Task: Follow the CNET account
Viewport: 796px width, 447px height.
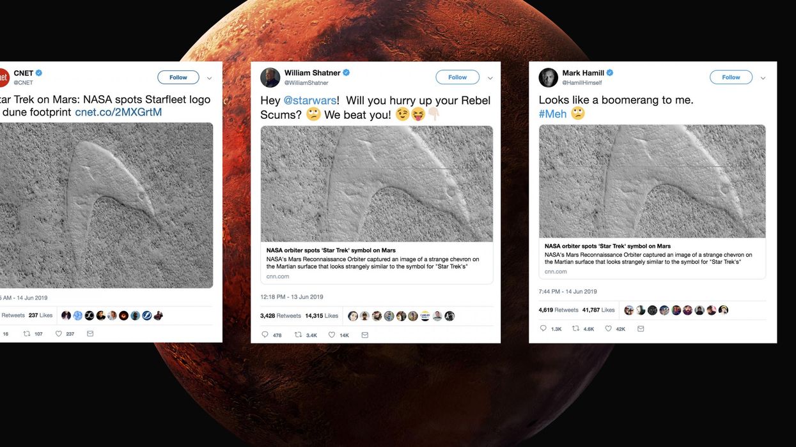Action: (x=178, y=77)
